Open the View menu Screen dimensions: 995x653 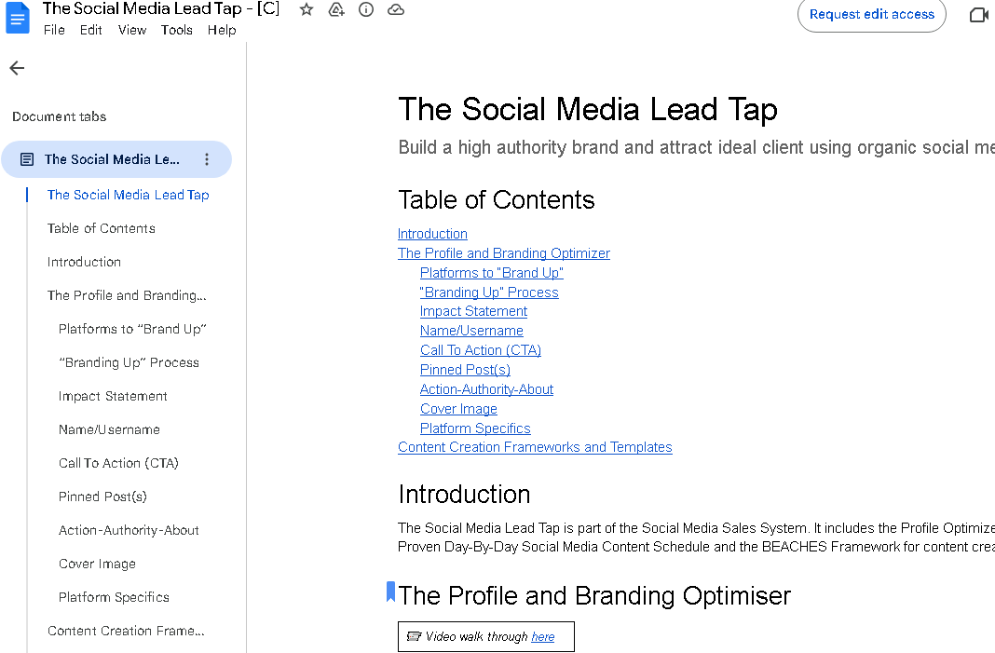click(x=132, y=30)
